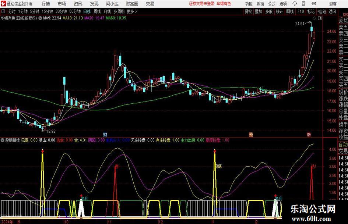The image size is (348, 224).
Task: Select the 多周期 multi-period tab
Action: (119, 11)
